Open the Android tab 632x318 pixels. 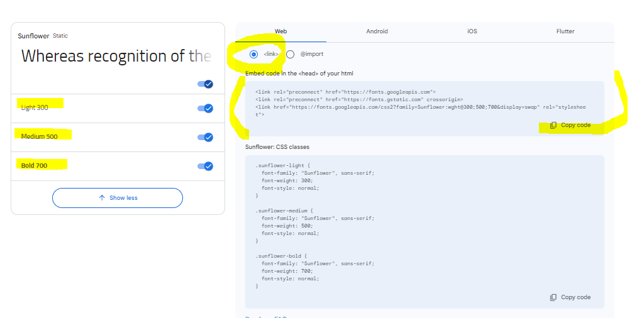coord(377,31)
